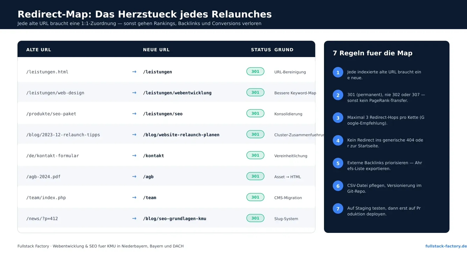Click the number 1 circle badge
This screenshot has width=467, height=262.
[338, 72]
